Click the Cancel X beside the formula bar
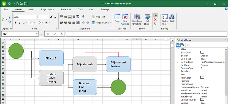This screenshot has width=228, height=104. [x=48, y=34]
